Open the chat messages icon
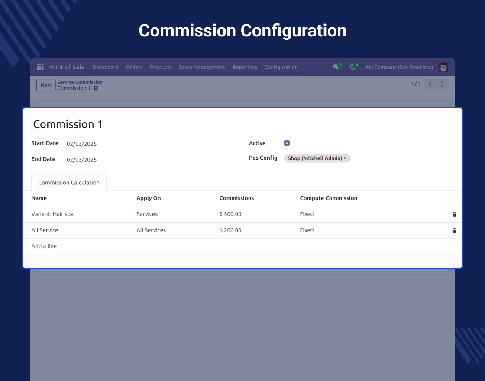 pos(336,67)
